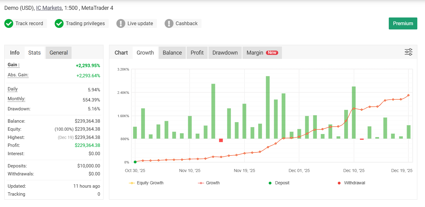Viewport: 425px width, 207px height.
Task: Show the Profit chart tab
Action: click(x=197, y=53)
